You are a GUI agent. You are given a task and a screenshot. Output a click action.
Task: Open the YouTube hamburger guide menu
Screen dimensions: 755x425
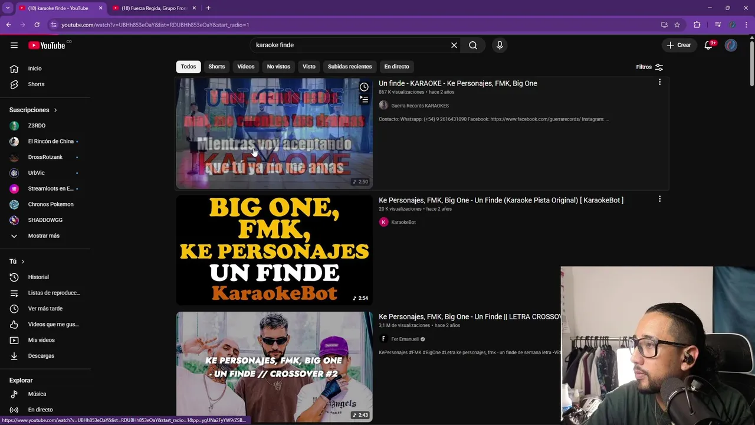(14, 45)
